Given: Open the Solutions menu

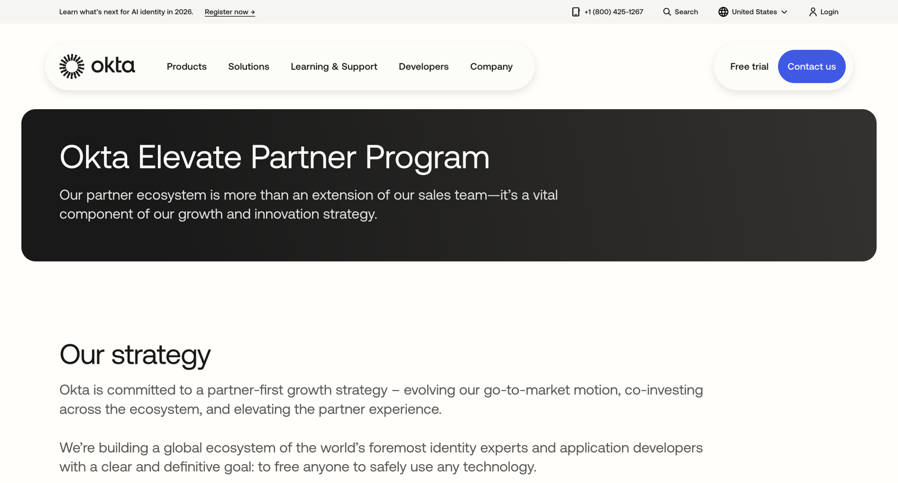Looking at the screenshot, I should [249, 66].
